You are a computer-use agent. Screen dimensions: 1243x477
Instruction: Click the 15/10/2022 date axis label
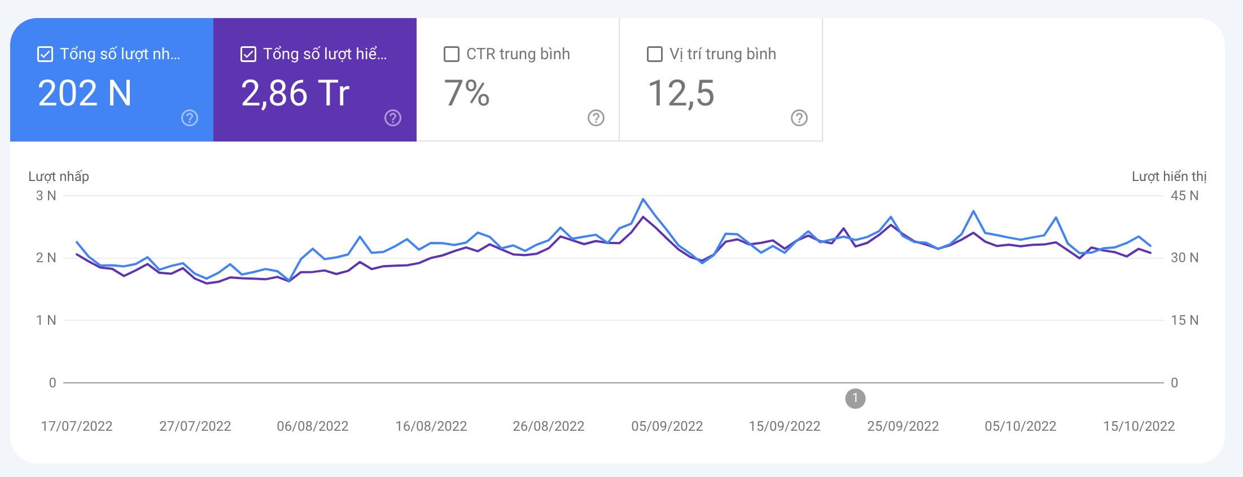(x=1139, y=426)
